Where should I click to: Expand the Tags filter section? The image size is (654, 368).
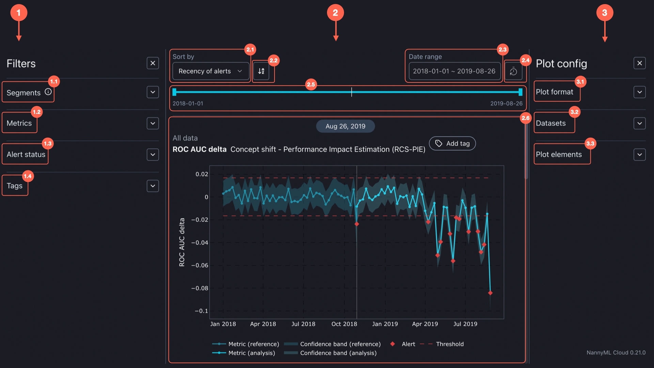pyautogui.click(x=153, y=186)
